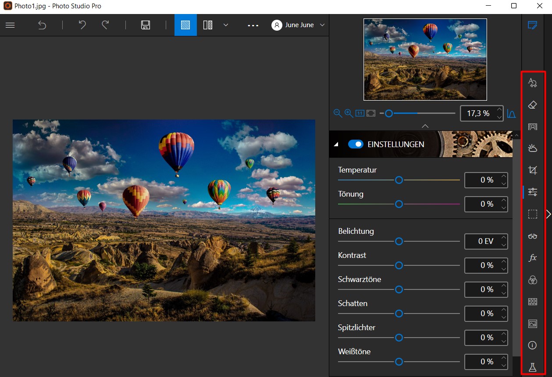The width and height of the screenshot is (552, 377).
Task: Fit image to screen icon
Action: (371, 113)
